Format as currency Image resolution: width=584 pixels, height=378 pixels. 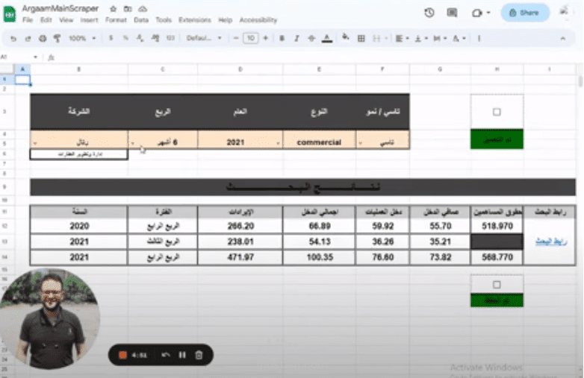point(111,38)
